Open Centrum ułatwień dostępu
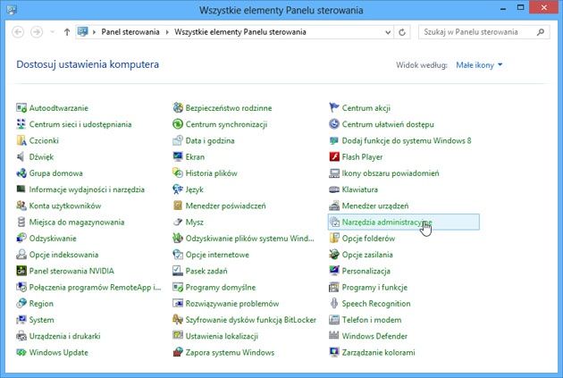 click(388, 124)
